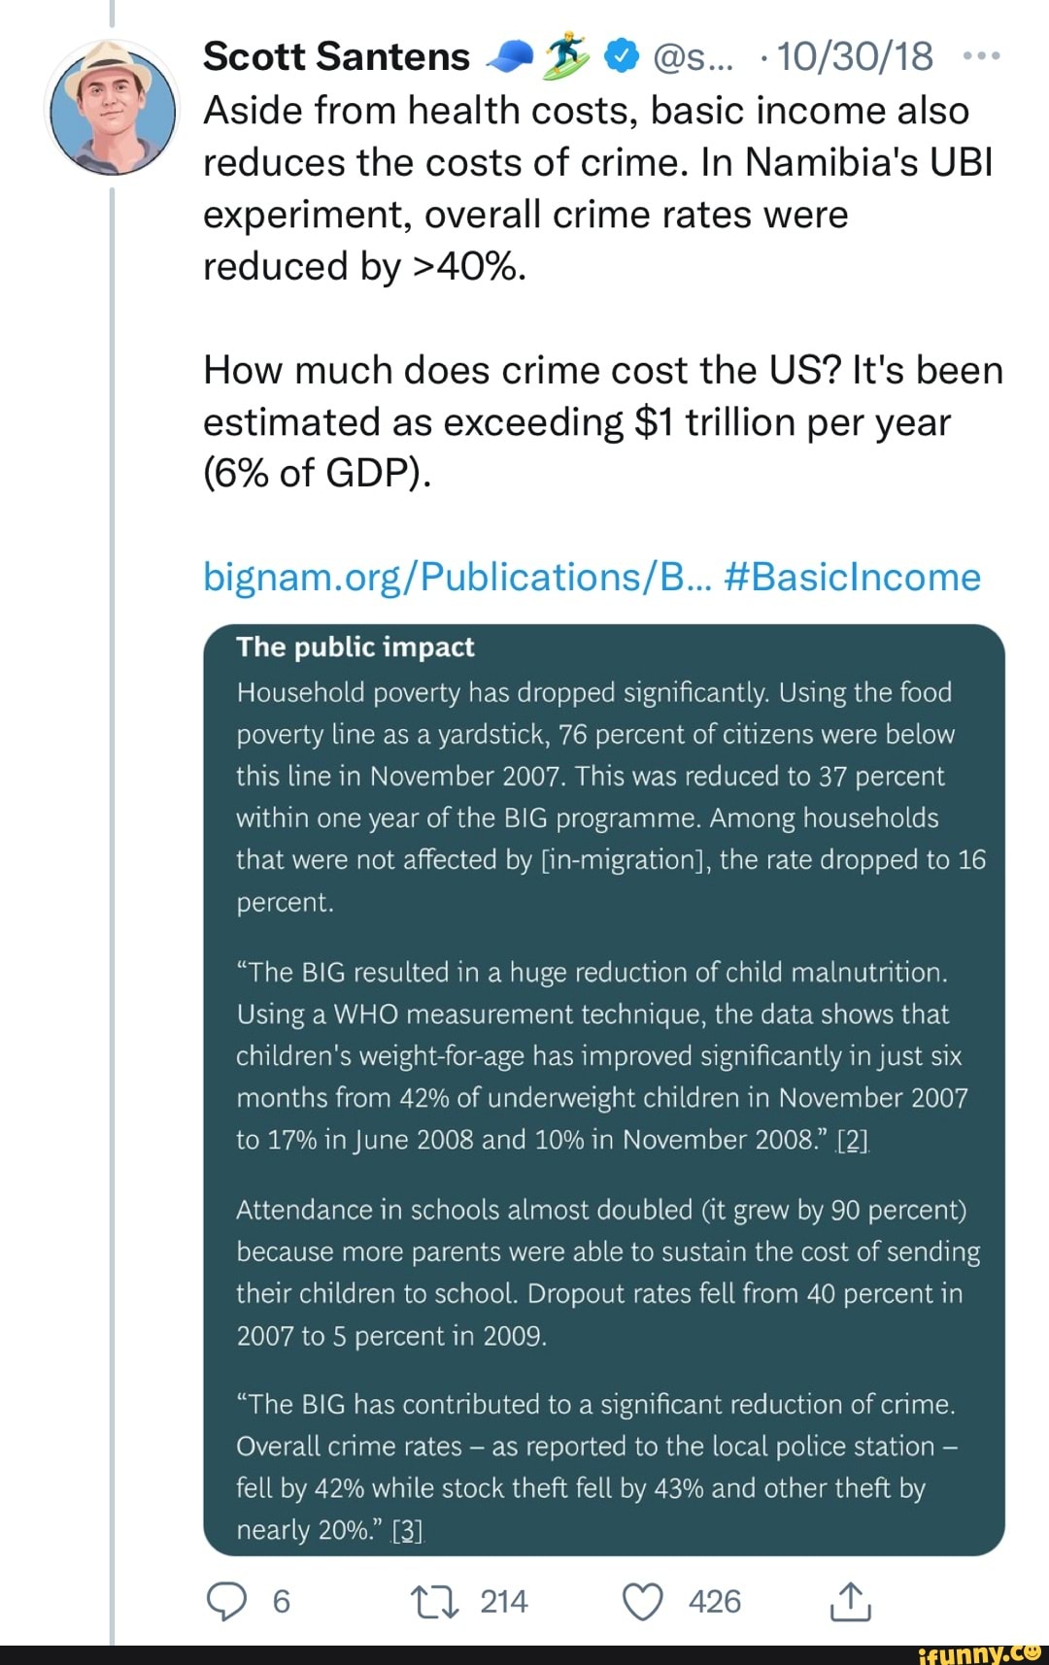Image resolution: width=1049 pixels, height=1665 pixels.
Task: Like the tweet with heart icon
Action: 642,1601
